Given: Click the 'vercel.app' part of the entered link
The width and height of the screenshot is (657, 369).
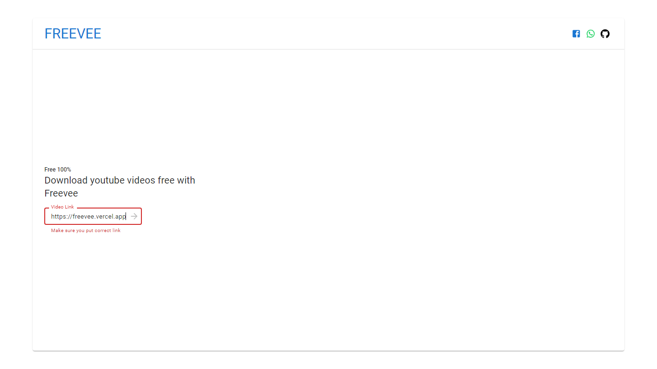Looking at the screenshot, I should point(111,216).
